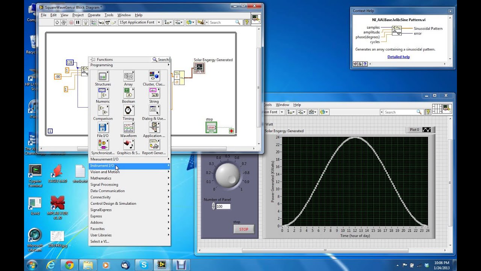Click the question mark button in Context Help
Image resolution: width=481 pixels, height=271 pixels.
coord(365,64)
